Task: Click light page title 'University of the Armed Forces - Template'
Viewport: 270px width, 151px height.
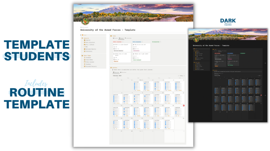Action: click(108, 30)
